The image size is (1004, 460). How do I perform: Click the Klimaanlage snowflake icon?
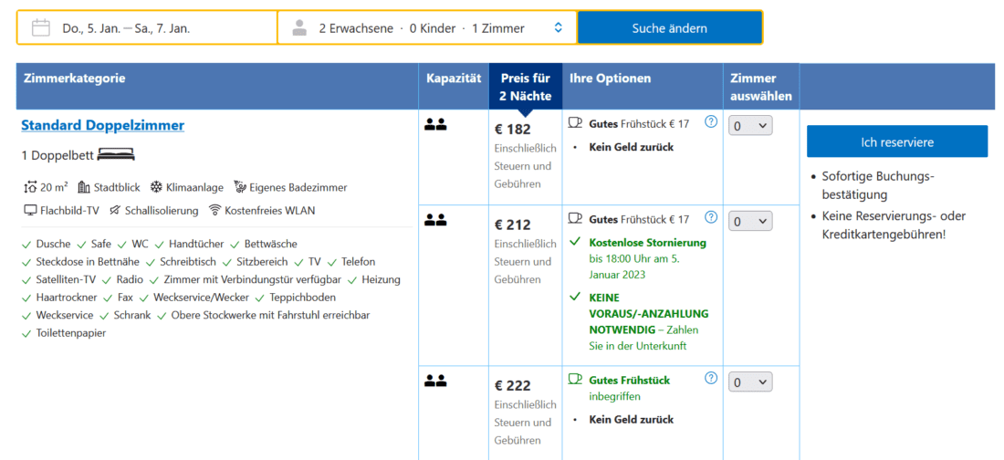point(156,187)
